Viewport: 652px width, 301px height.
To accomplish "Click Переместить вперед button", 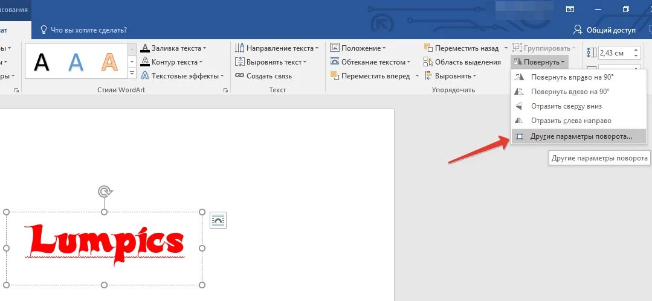I will pyautogui.click(x=370, y=76).
